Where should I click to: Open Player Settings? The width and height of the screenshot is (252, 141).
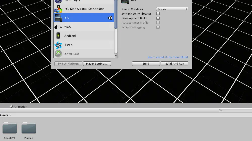pyautogui.click(x=97, y=64)
